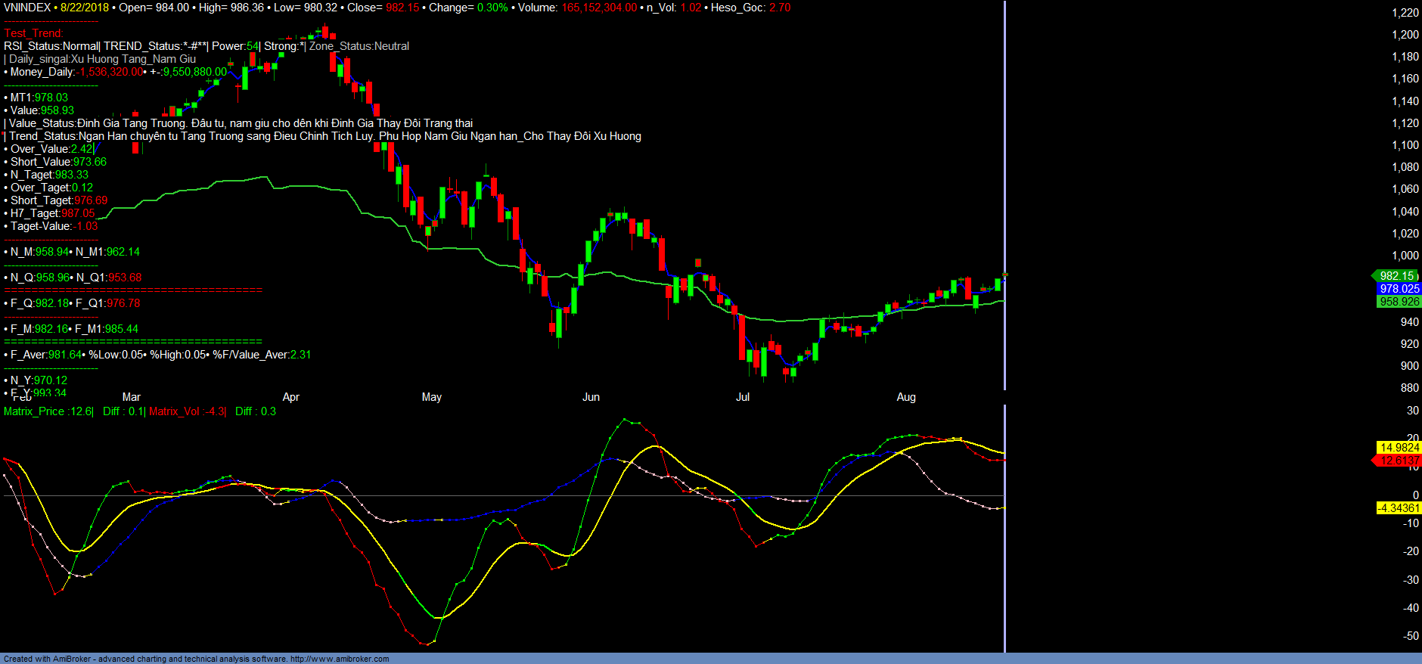Click the red 12.6137 oscillator value marker
The height and width of the screenshot is (664, 1422).
(x=1399, y=461)
